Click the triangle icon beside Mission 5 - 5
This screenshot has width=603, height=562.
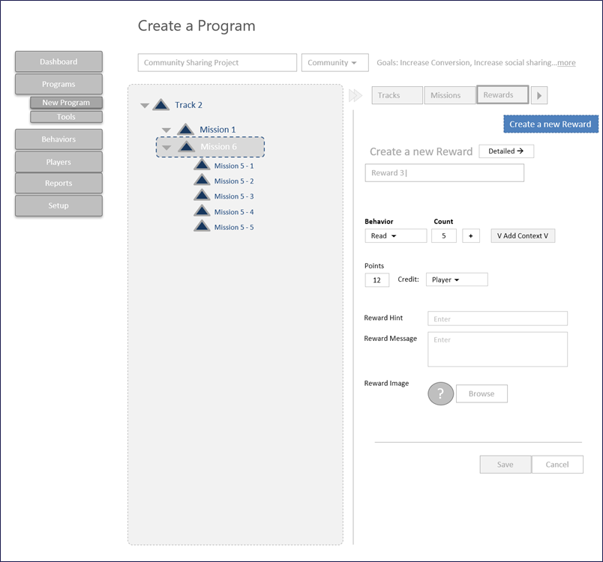click(202, 227)
